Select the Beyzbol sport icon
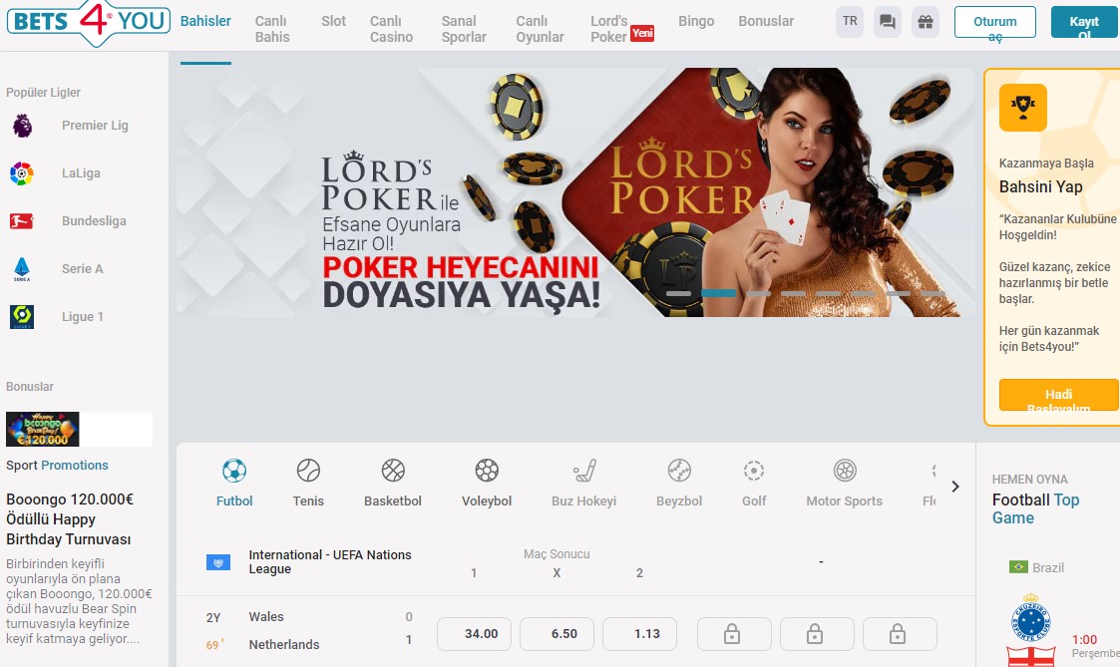 (679, 471)
